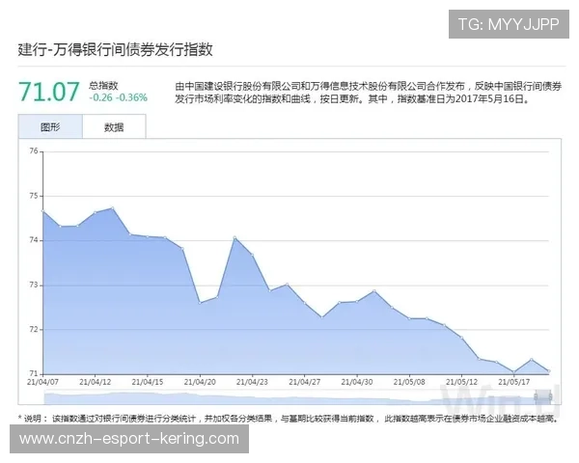The height and width of the screenshot is (463, 579).
Task: Click the footnote text starting with * 说明
Action: pyautogui.click(x=288, y=419)
